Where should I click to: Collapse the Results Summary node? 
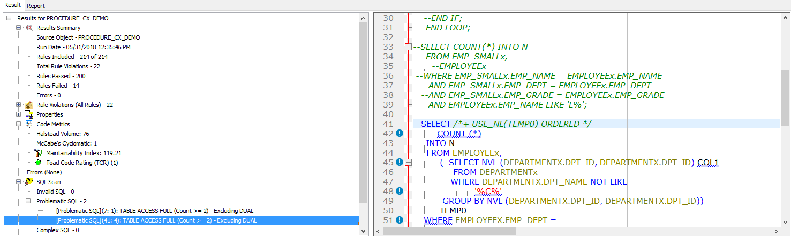(x=19, y=28)
